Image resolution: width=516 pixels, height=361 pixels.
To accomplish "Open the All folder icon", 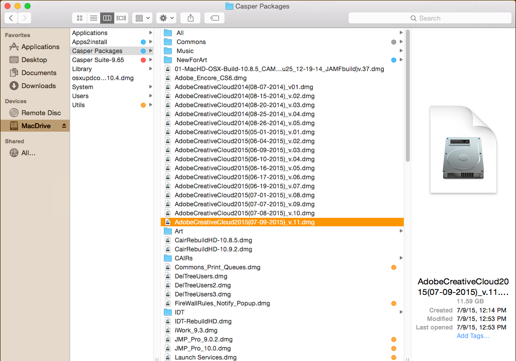I will pos(168,33).
